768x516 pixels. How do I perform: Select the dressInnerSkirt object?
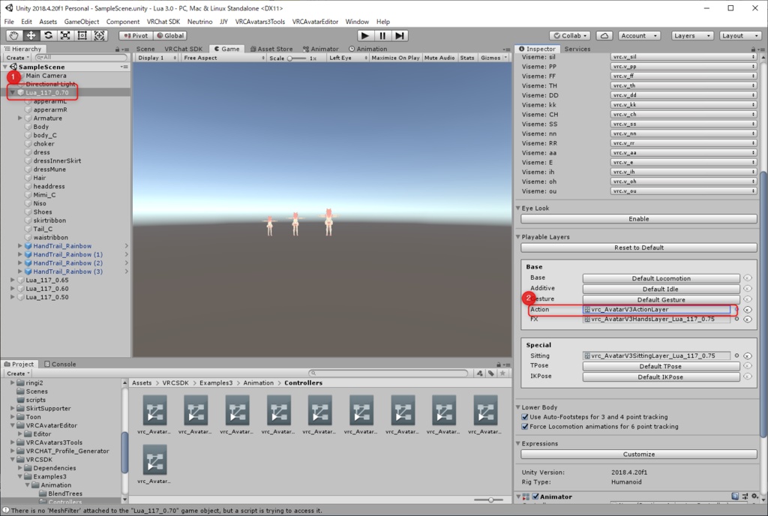tap(57, 160)
